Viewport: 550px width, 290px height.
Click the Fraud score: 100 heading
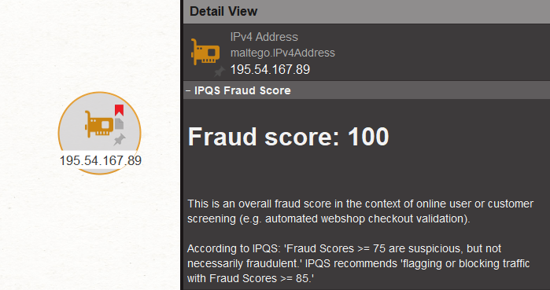(x=288, y=136)
